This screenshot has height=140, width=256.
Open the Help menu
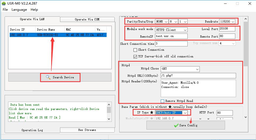click(34, 10)
